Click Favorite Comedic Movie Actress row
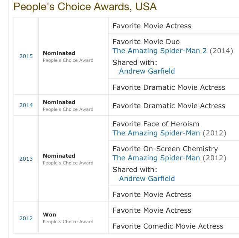Image resolution: width=239 pixels, height=238 pixels. click(x=174, y=226)
